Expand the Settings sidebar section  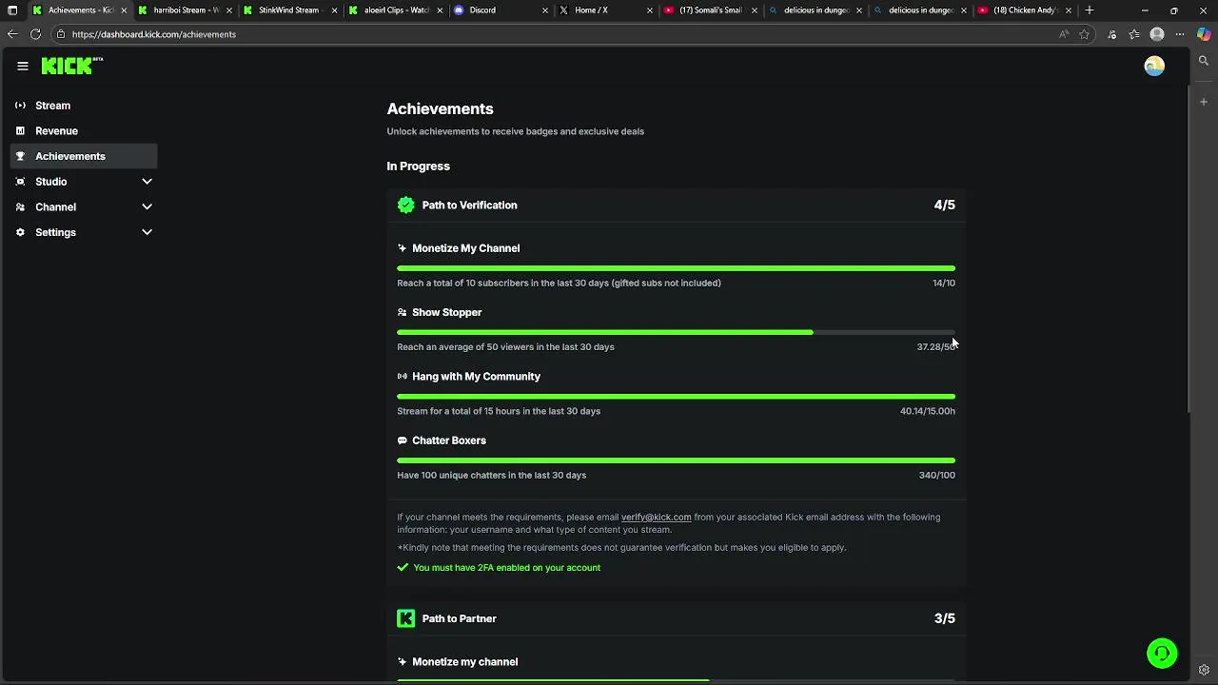tap(147, 232)
